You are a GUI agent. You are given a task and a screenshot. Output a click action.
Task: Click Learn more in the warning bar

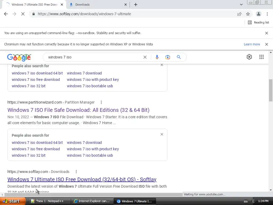coord(252,44)
